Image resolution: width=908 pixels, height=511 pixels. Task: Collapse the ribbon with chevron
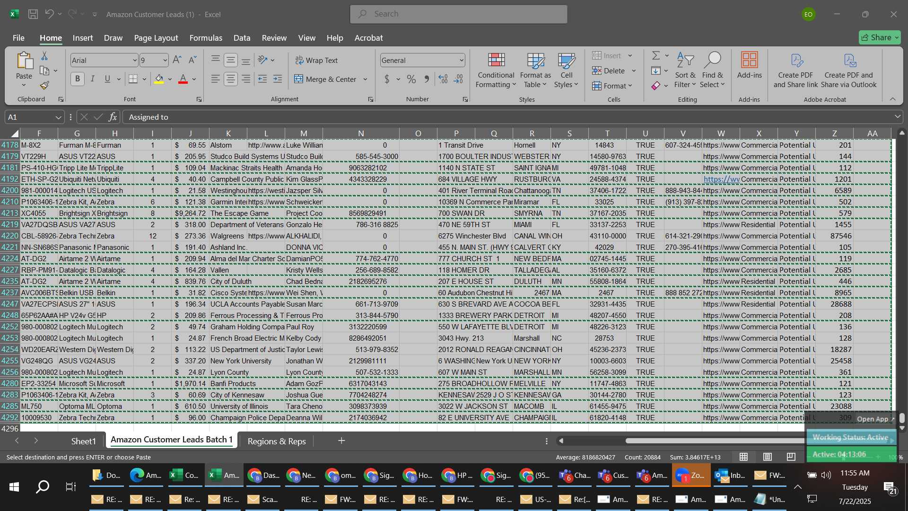[x=892, y=99]
